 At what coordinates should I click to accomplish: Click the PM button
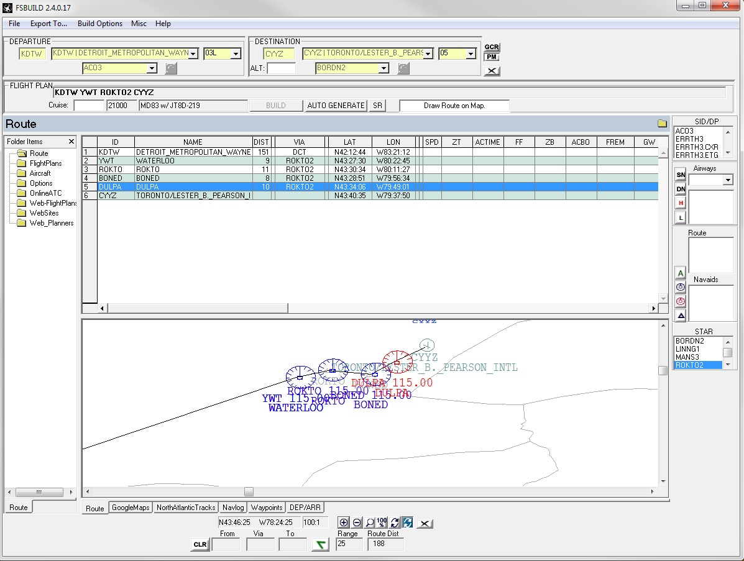tap(492, 57)
